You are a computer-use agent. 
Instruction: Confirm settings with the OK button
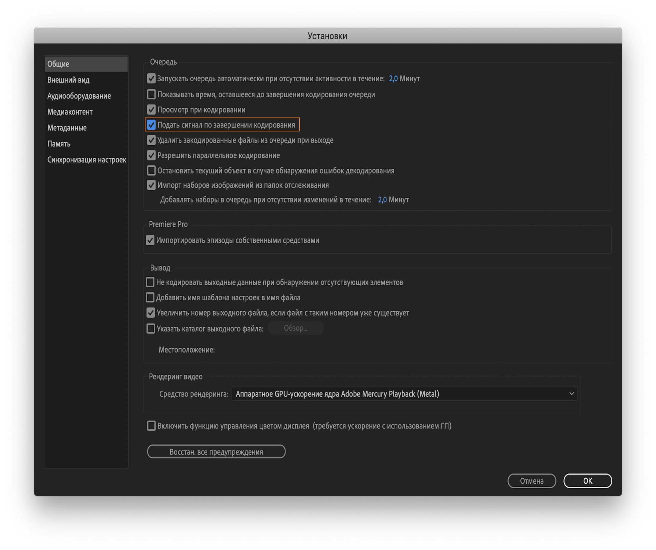[587, 481]
